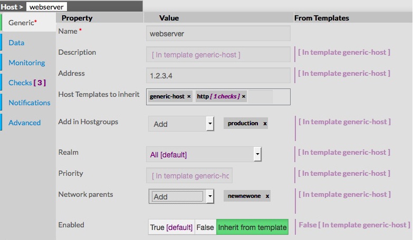Go to the Checks [3] tab
Image resolution: width=413 pixels, height=240 pixels.
pos(27,83)
